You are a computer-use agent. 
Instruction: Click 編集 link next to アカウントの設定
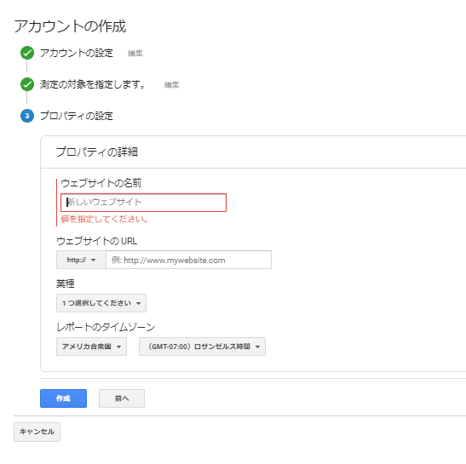coord(135,53)
